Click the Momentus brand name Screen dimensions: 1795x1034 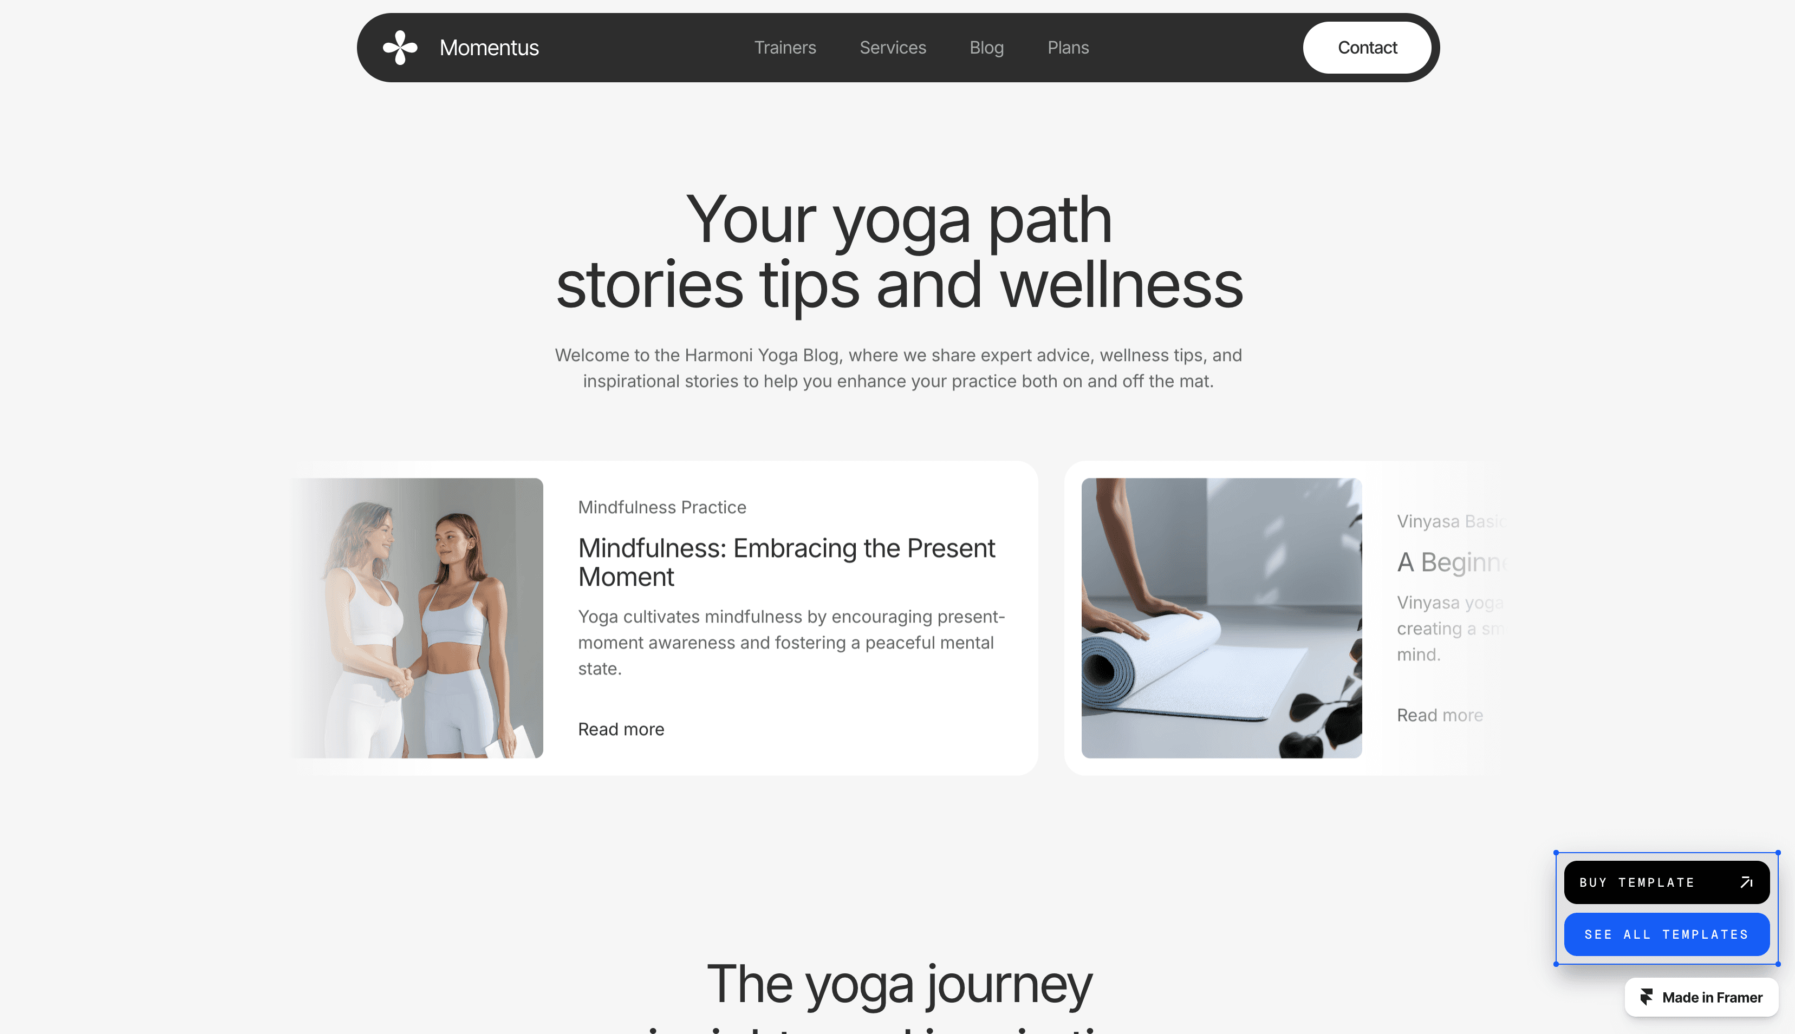click(489, 48)
